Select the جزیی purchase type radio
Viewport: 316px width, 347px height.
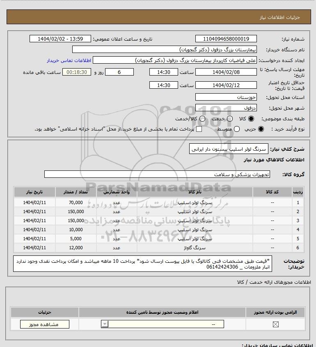click(x=261, y=129)
